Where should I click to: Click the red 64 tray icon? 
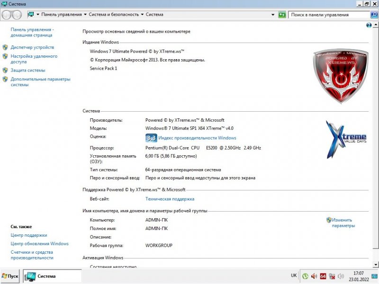coord(323,276)
